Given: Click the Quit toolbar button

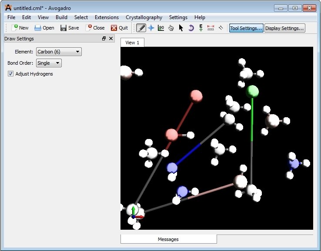Looking at the screenshot, I should pos(119,28).
